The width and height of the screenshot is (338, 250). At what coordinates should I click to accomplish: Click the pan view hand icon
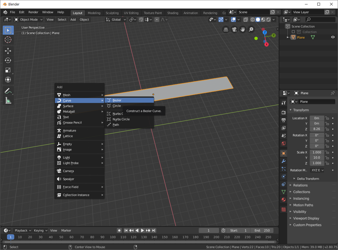[243, 29]
